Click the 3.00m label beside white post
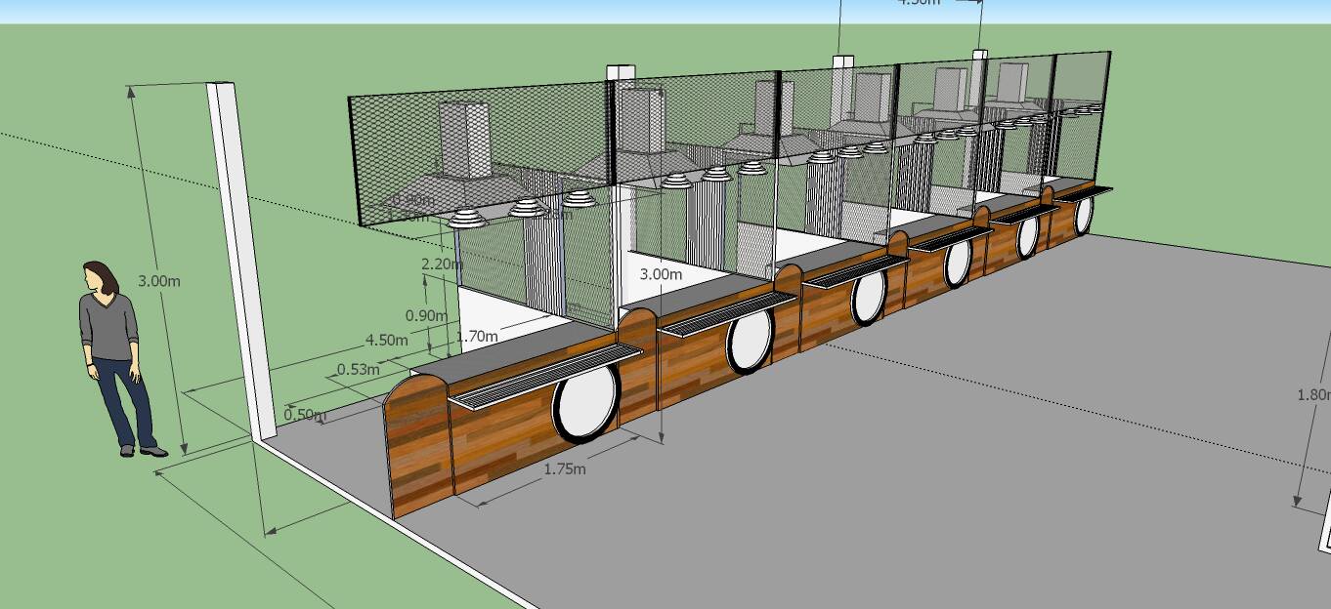Viewport: 1331px width, 609px height. [x=158, y=281]
